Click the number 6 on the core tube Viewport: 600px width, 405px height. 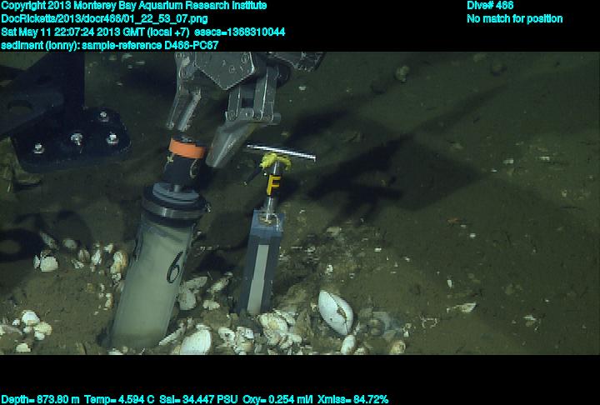pos(174,267)
